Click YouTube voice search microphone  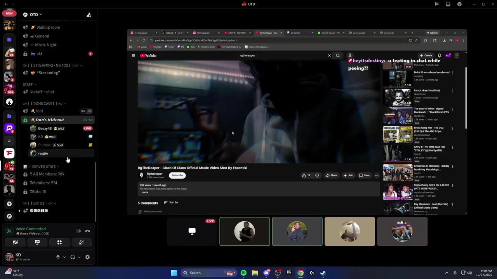point(349,55)
